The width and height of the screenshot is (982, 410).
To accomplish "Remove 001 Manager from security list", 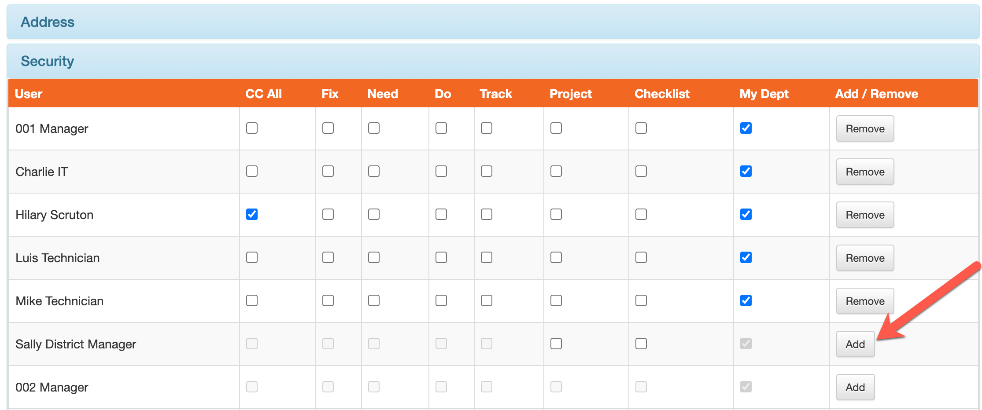I will 865,128.
